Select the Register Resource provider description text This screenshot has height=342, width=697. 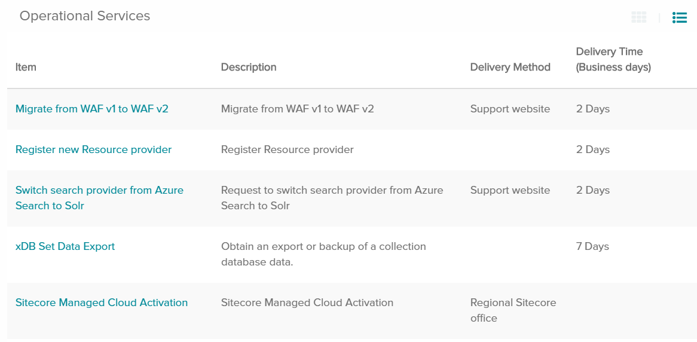point(287,149)
